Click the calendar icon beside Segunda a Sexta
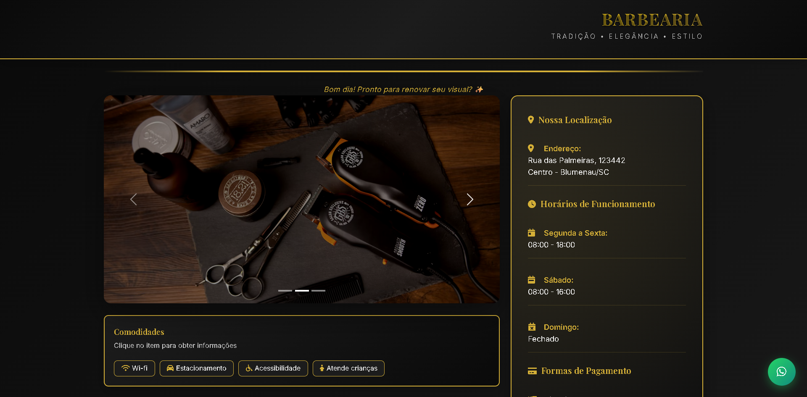The height and width of the screenshot is (397, 807). 531,233
